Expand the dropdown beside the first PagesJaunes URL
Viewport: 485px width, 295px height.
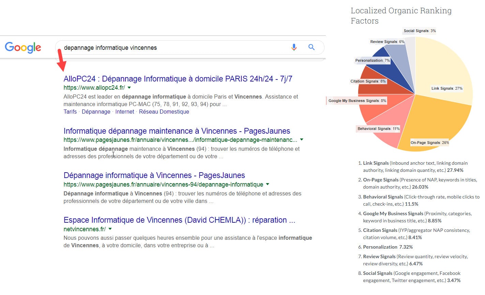click(301, 139)
